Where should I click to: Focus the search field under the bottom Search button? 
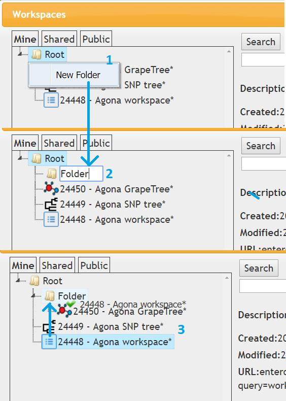[263, 286]
